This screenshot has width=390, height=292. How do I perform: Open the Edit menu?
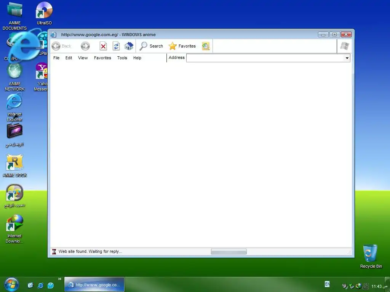click(69, 58)
